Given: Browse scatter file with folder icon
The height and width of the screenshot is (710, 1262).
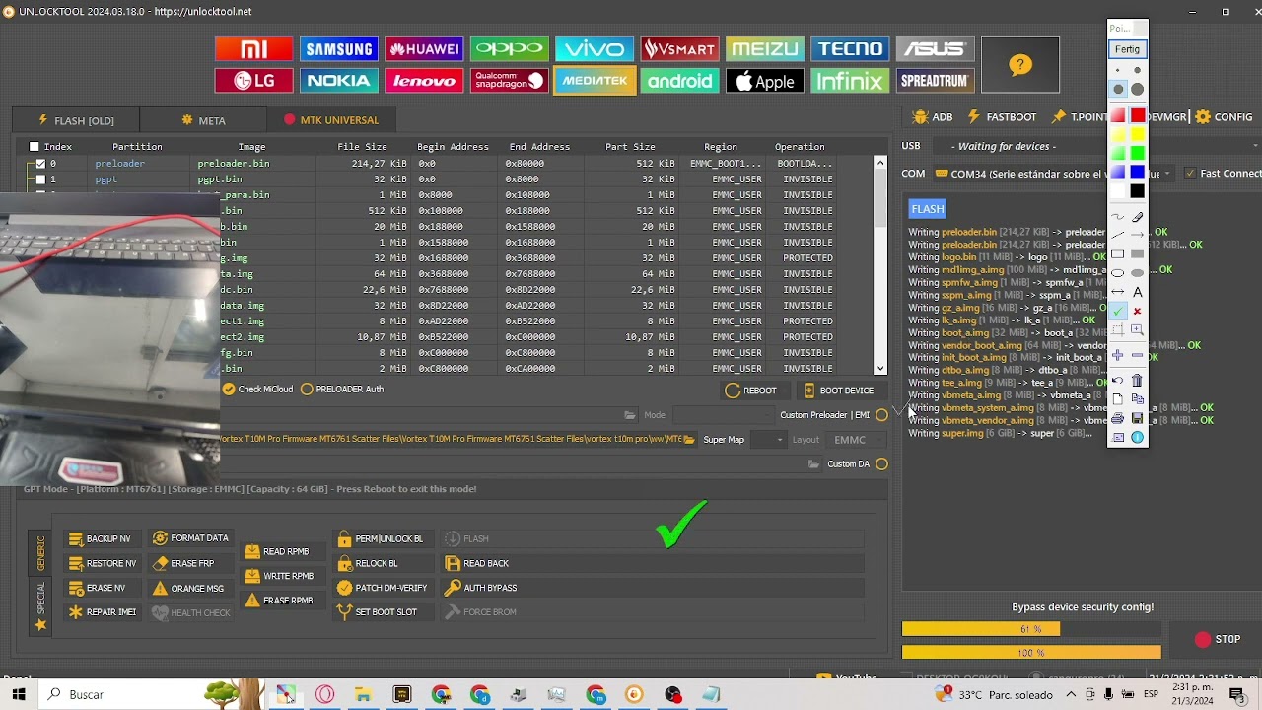Looking at the screenshot, I should [689, 440].
